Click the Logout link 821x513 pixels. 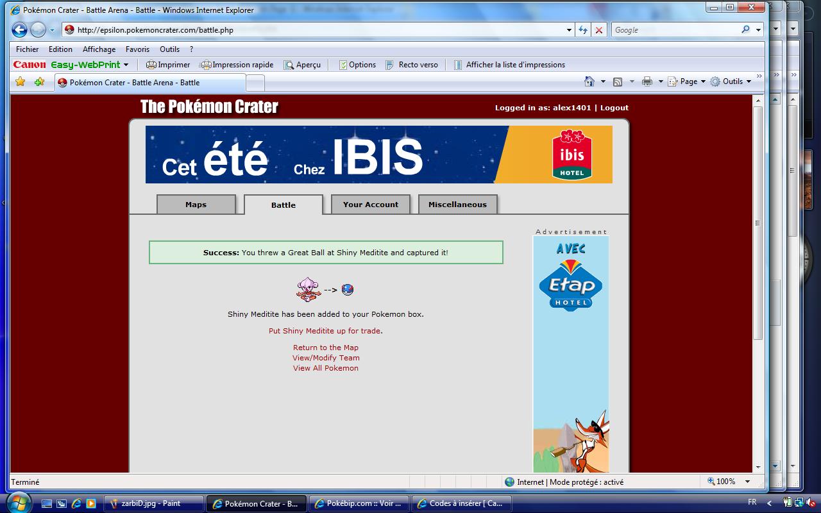pyautogui.click(x=614, y=108)
